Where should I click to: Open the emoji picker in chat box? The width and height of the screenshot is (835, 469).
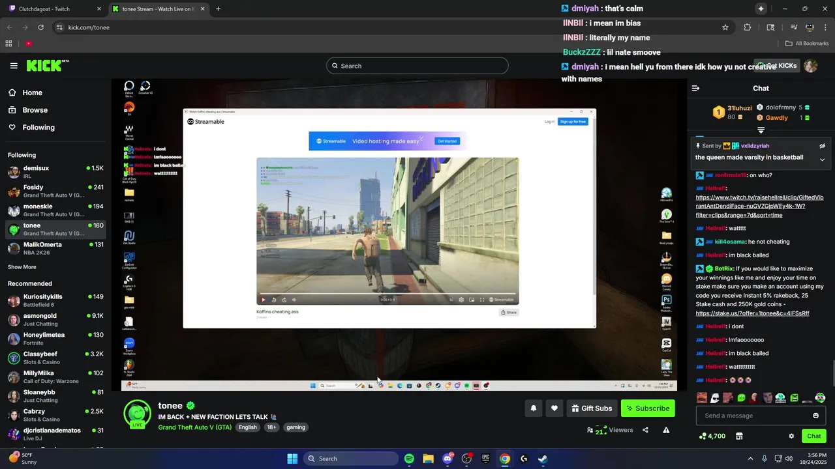pyautogui.click(x=815, y=416)
